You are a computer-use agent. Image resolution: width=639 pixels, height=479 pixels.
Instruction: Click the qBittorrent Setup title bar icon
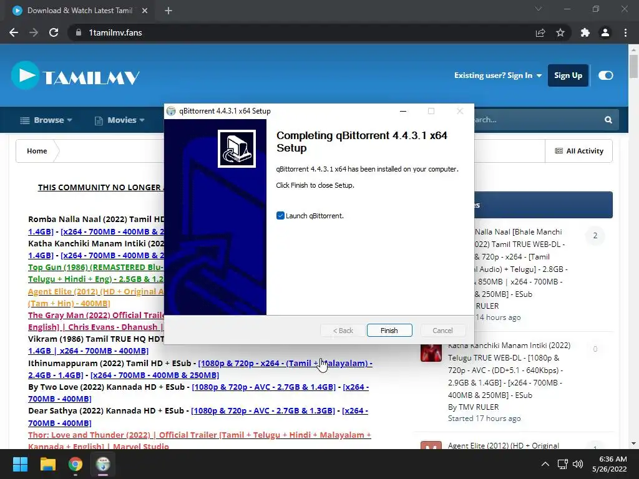171,111
